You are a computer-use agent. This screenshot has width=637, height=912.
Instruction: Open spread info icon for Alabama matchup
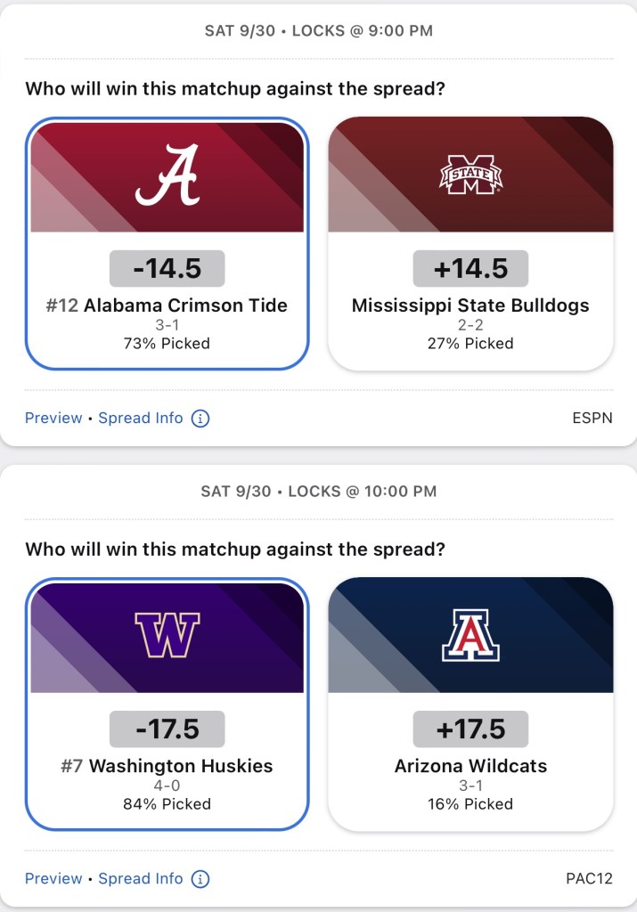click(200, 418)
